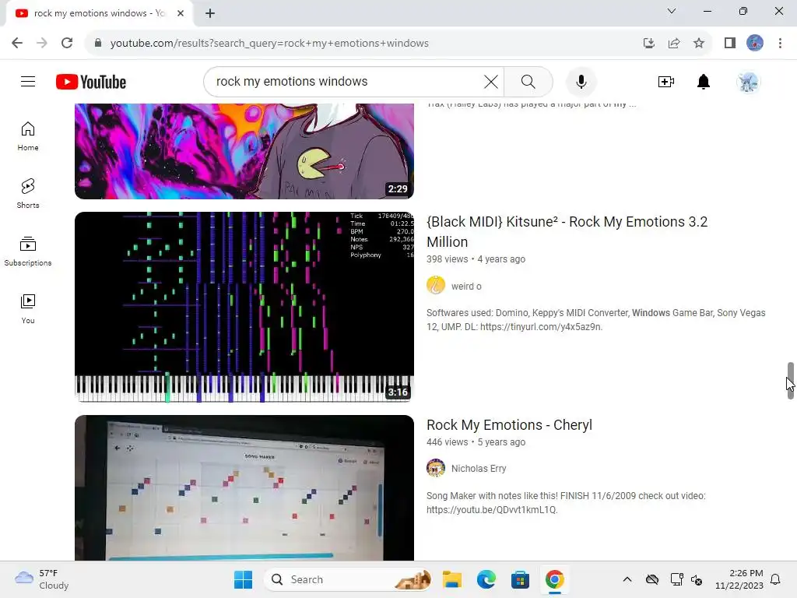This screenshot has height=598, width=797.
Task: Open a new browser tab
Action: 210,13
